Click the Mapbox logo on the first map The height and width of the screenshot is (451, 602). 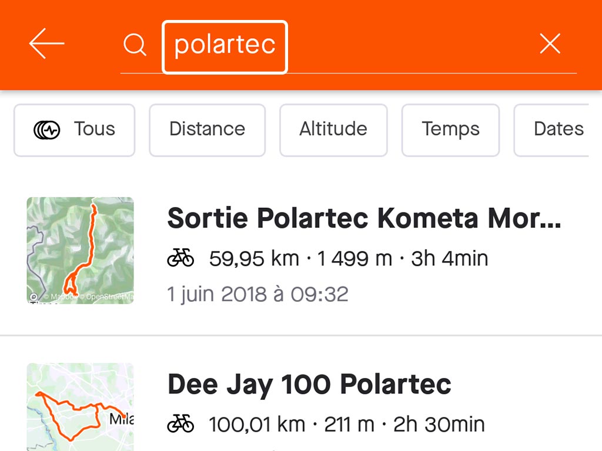click(x=34, y=297)
